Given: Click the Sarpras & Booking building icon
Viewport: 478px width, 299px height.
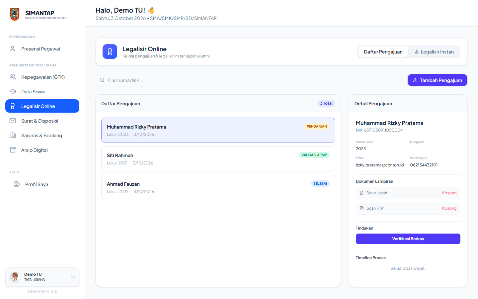Looking at the screenshot, I should coord(13,136).
